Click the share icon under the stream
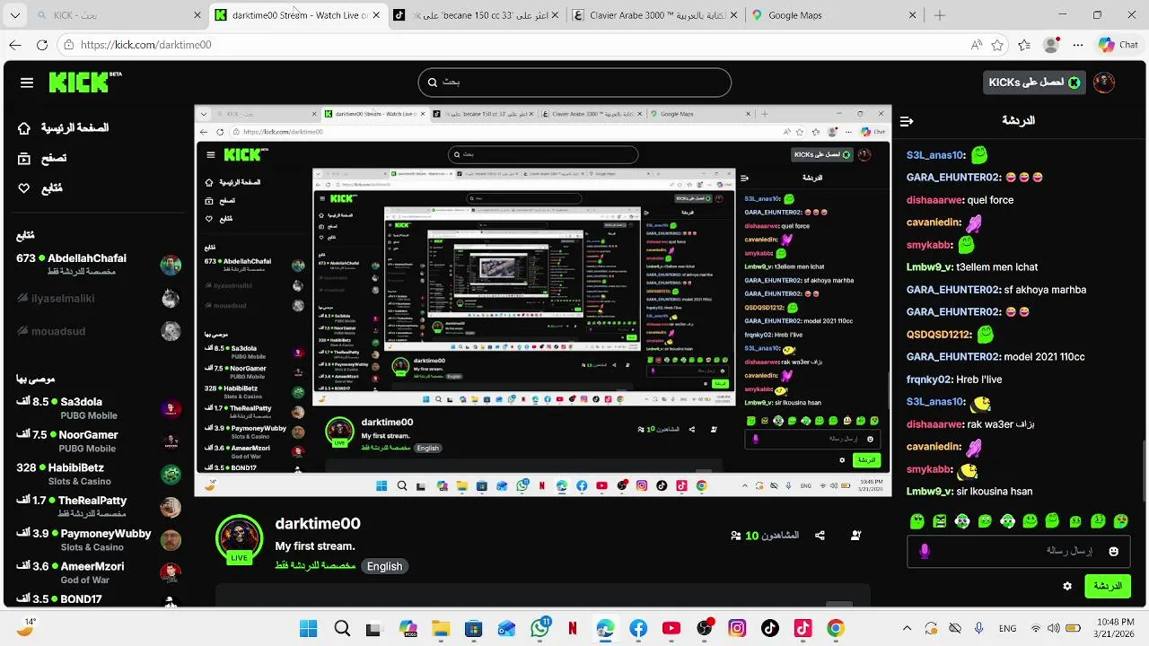 (x=820, y=536)
